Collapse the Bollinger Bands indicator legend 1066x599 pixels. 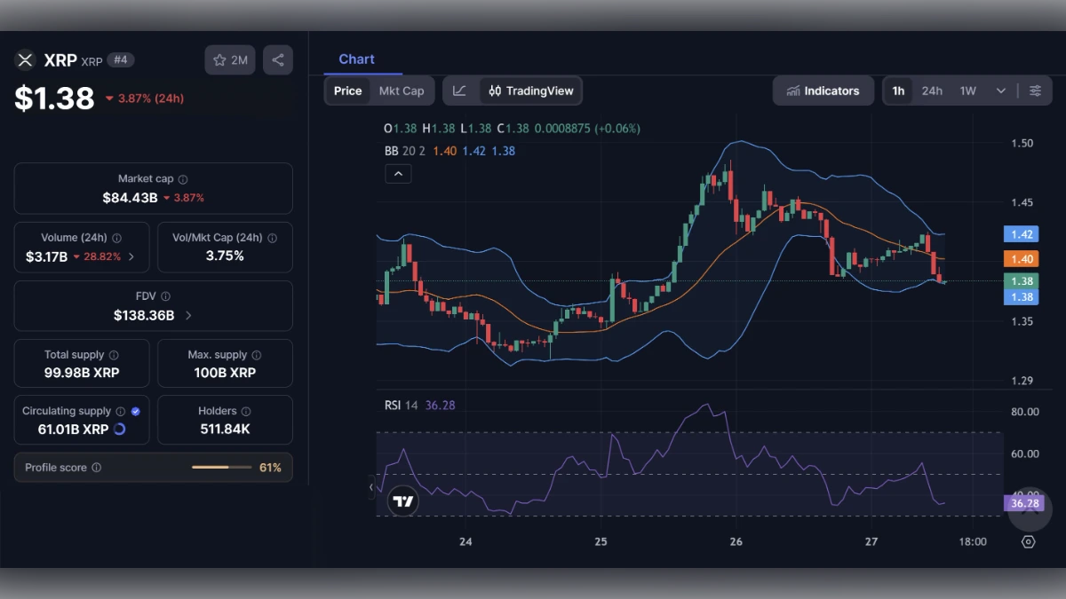[x=398, y=173]
